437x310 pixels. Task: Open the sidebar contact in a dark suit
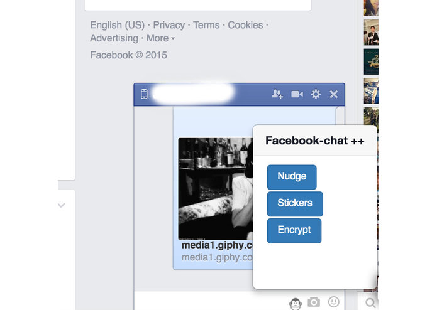(371, 33)
